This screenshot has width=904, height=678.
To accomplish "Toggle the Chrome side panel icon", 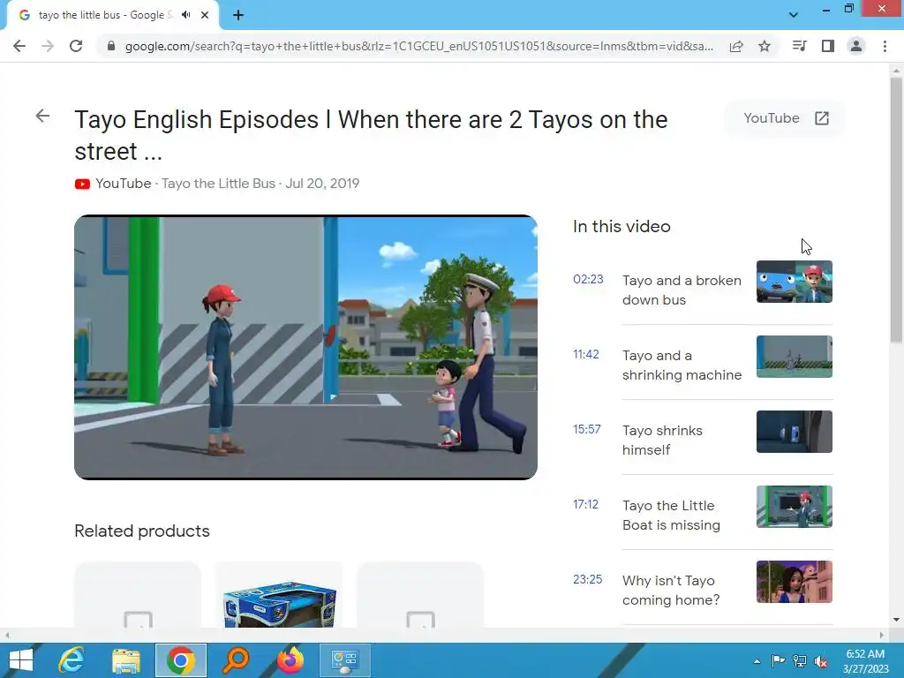I will pos(828,46).
